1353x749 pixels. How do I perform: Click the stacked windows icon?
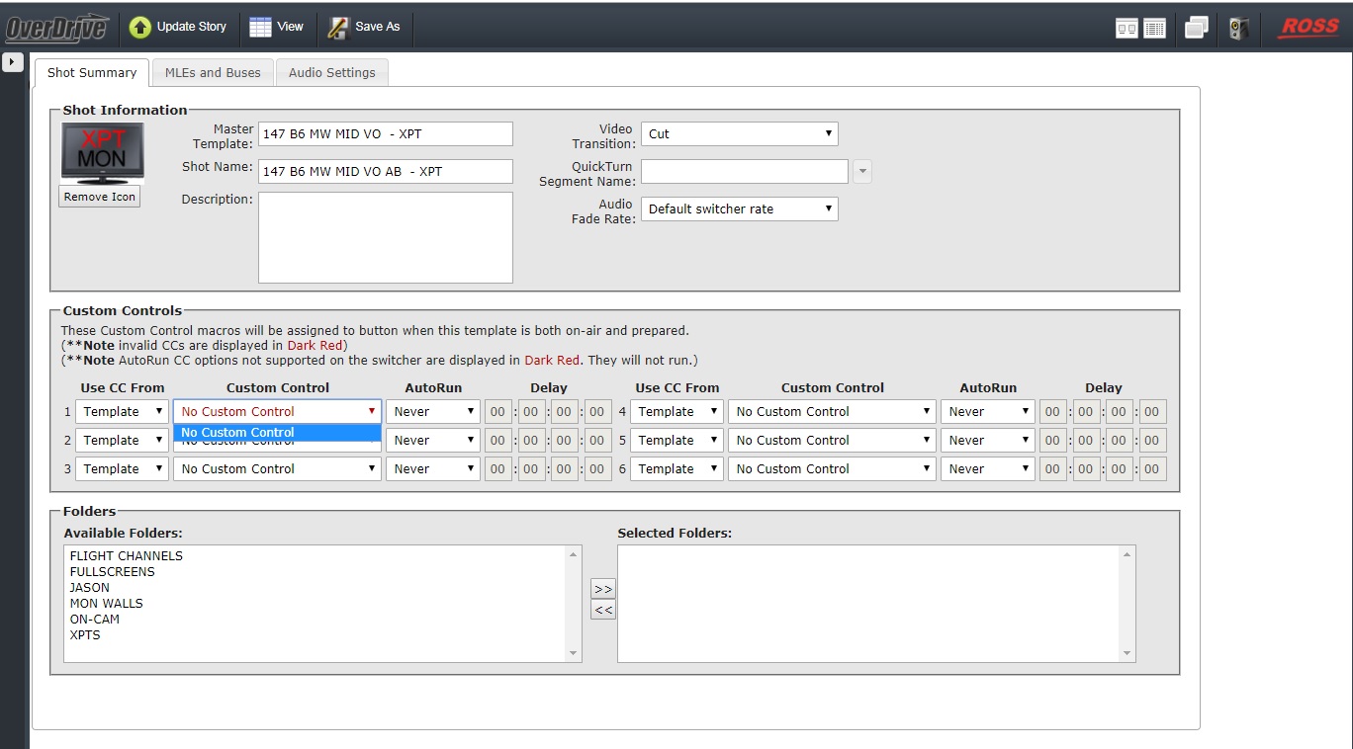[x=1197, y=29]
